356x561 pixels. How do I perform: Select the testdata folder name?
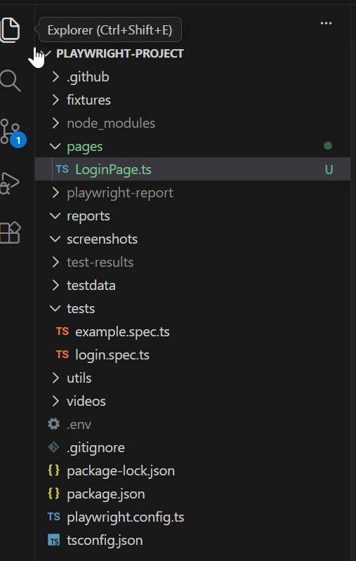(x=91, y=285)
